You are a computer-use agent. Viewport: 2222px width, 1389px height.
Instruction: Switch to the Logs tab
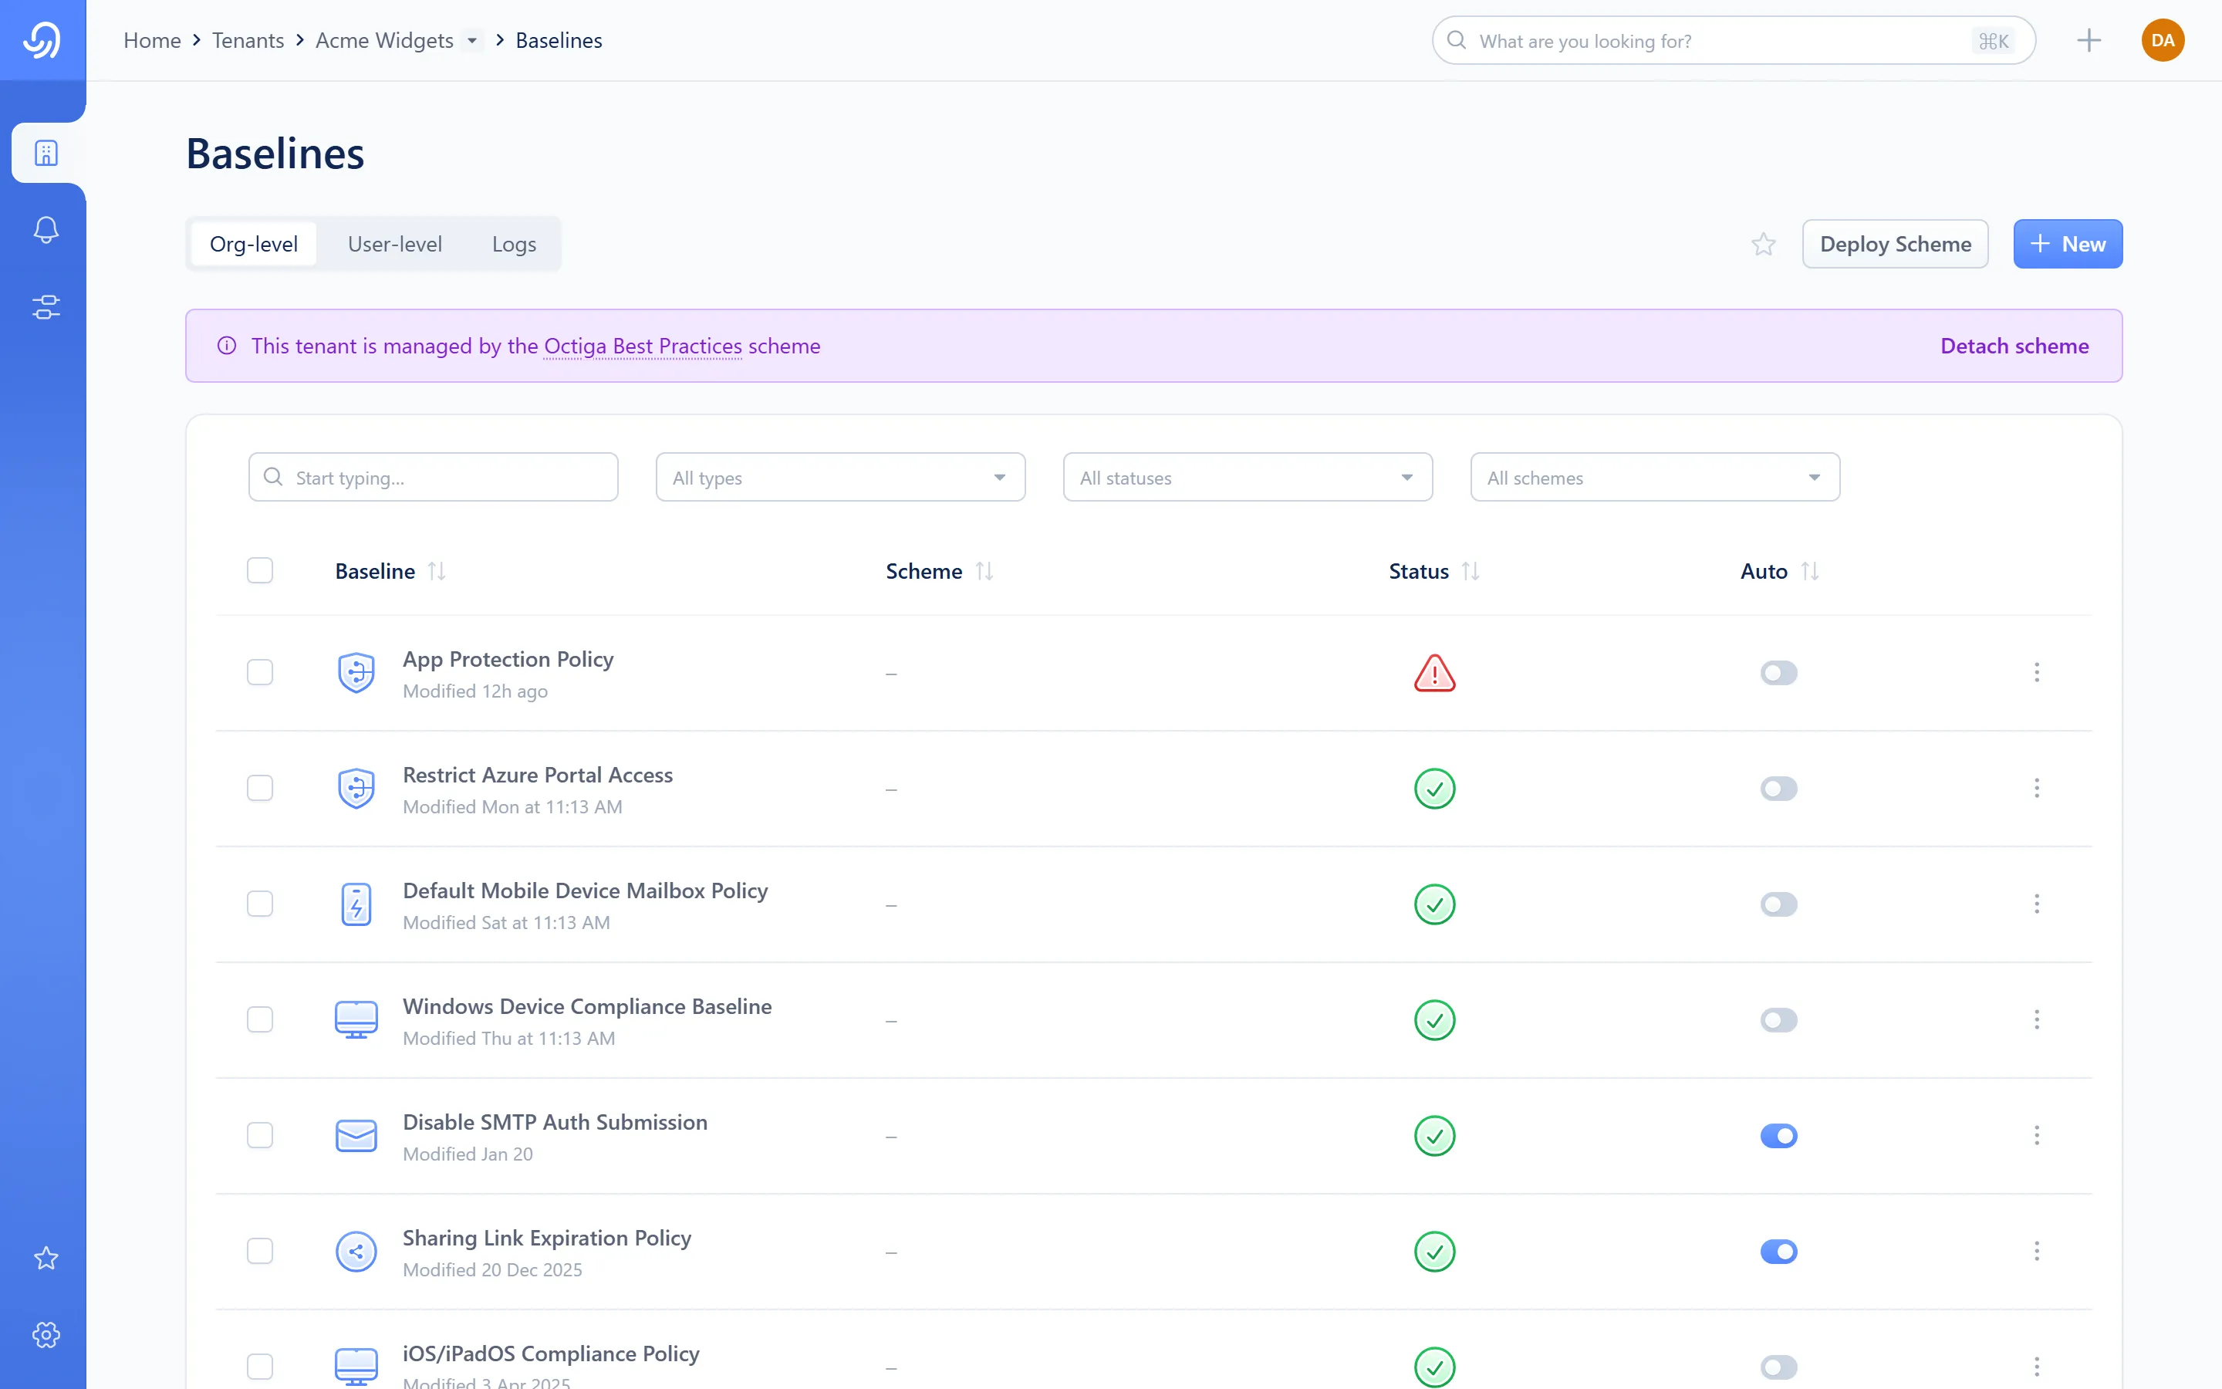(514, 245)
